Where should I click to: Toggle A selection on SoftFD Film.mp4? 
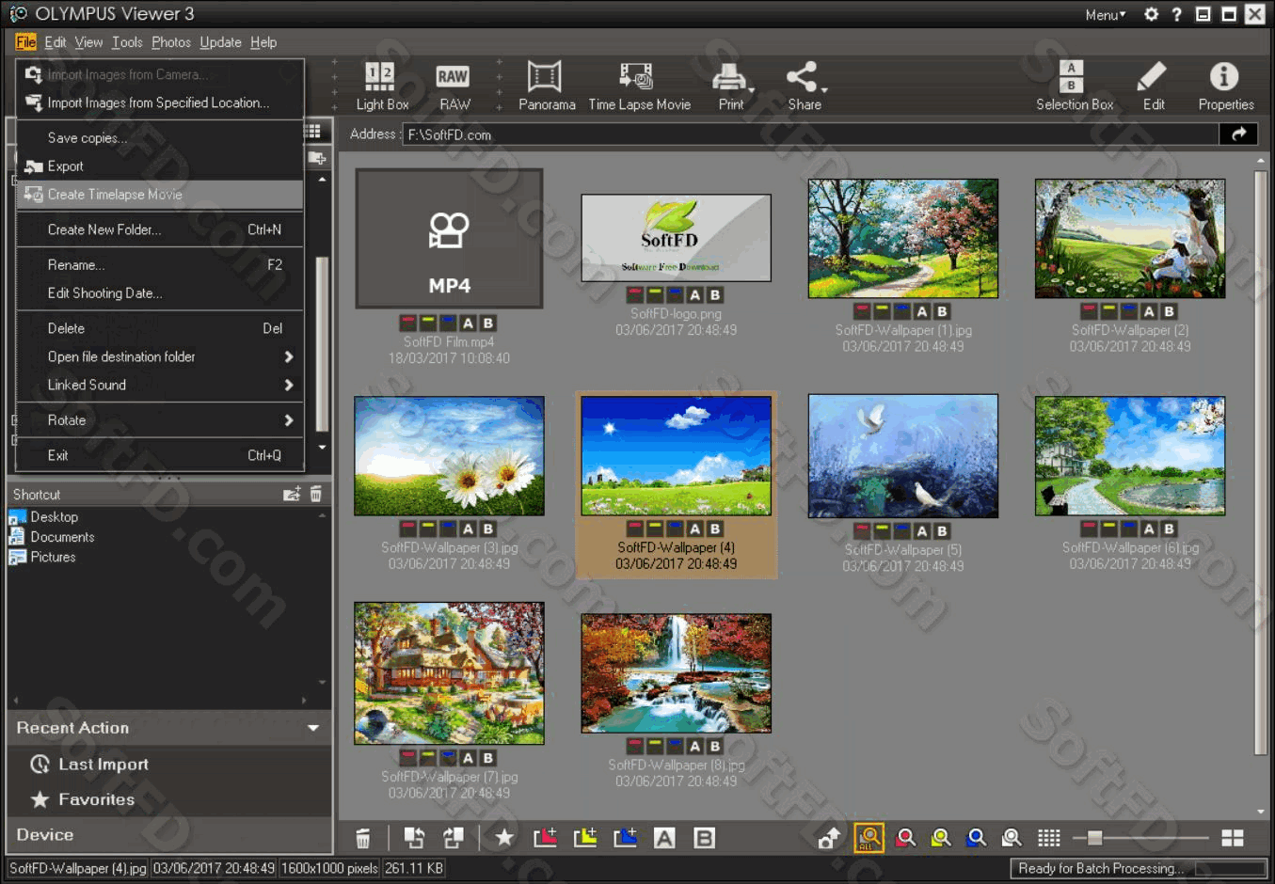[468, 324]
